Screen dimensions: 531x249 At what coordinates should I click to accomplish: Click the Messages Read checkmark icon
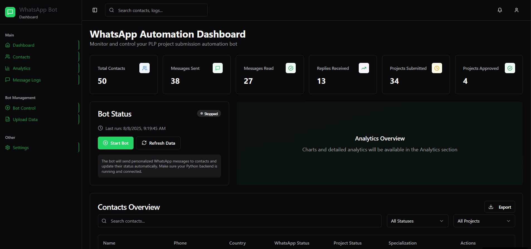pos(291,68)
